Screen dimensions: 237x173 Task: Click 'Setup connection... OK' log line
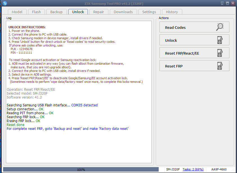point(25,109)
